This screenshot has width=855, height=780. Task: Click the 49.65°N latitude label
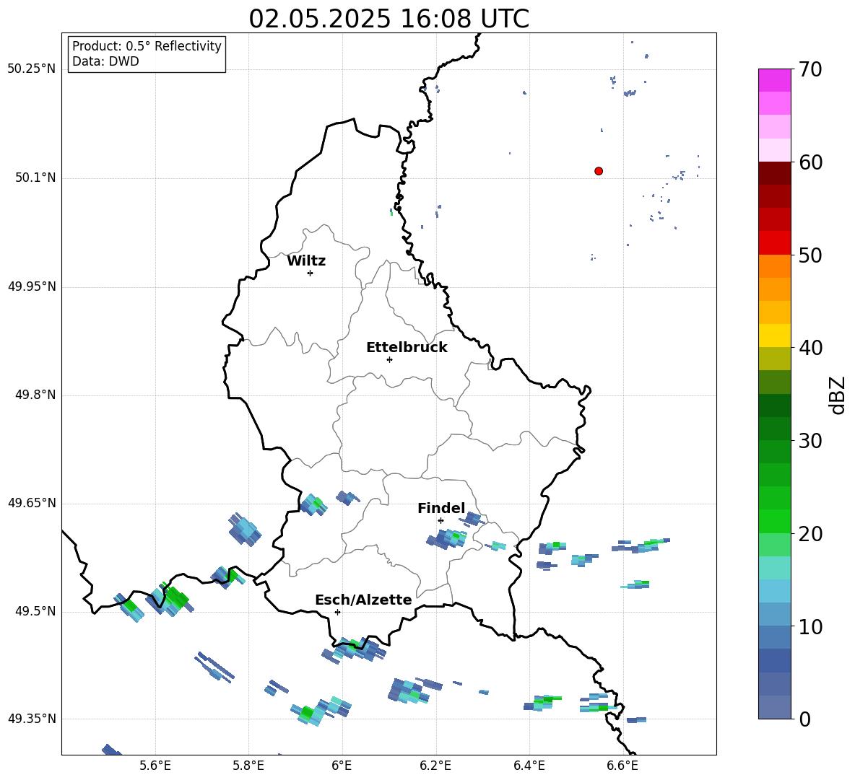point(32,503)
